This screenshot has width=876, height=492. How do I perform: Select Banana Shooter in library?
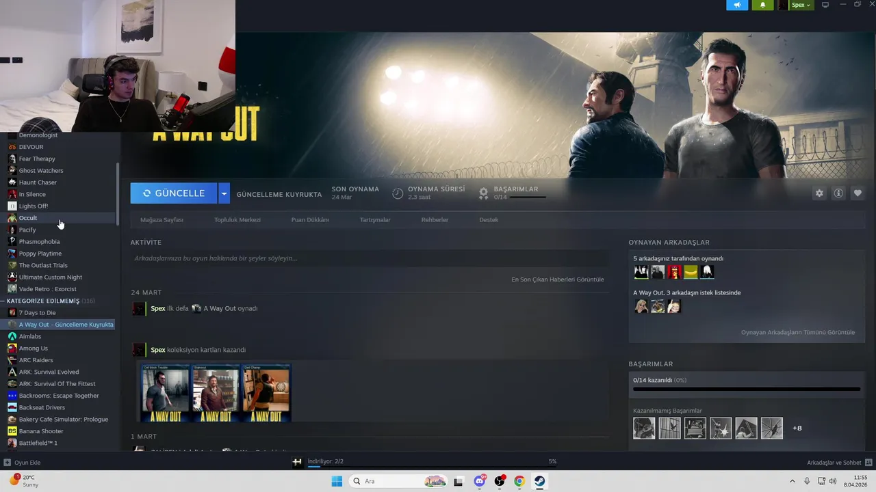pyautogui.click(x=41, y=431)
